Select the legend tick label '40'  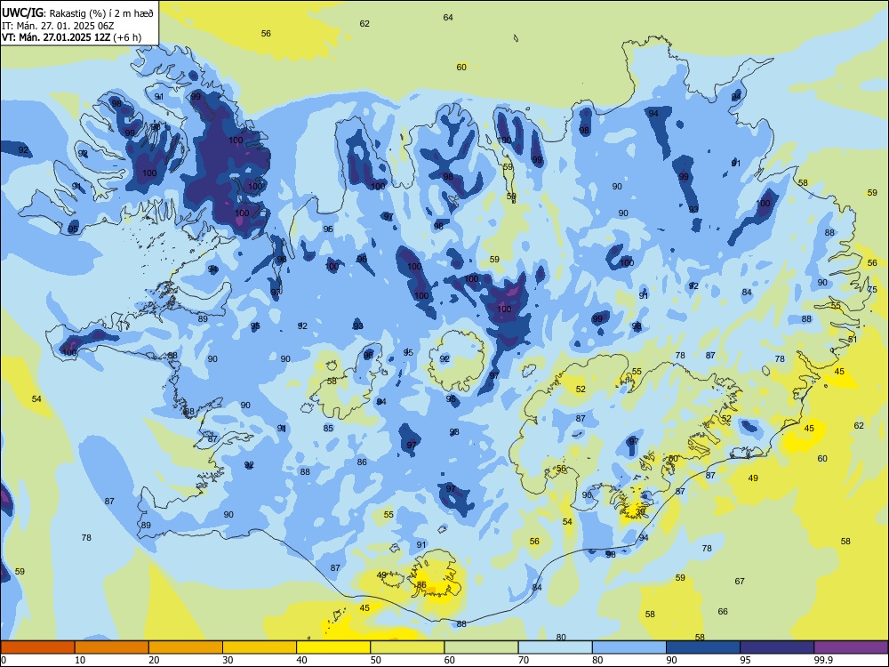[x=302, y=660]
